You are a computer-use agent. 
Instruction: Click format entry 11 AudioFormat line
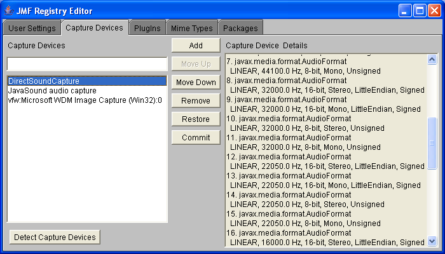pyautogui.click(x=289, y=138)
